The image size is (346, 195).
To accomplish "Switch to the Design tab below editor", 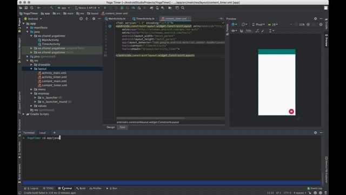I will click(110, 127).
